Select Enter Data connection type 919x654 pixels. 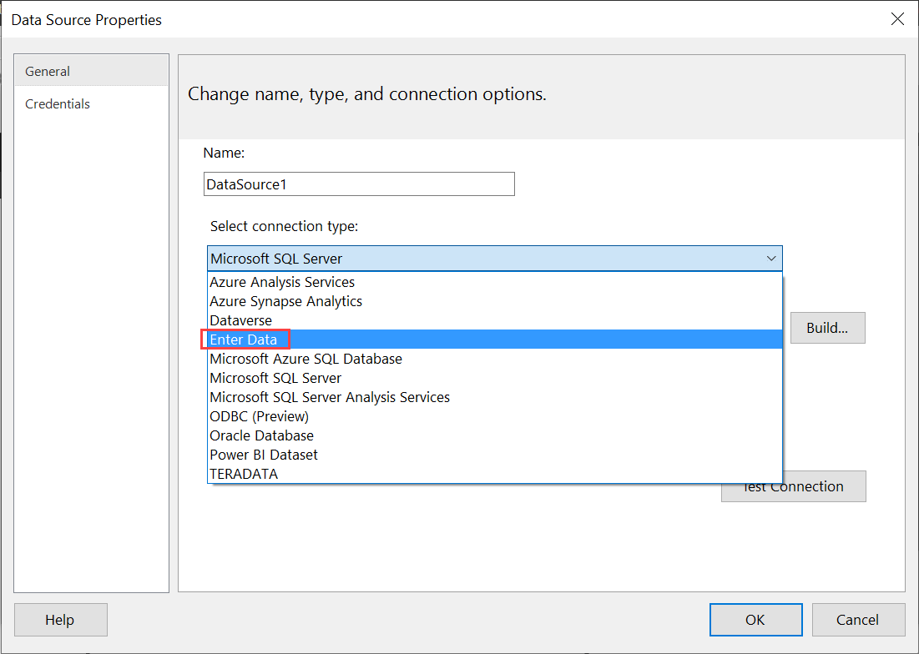495,339
